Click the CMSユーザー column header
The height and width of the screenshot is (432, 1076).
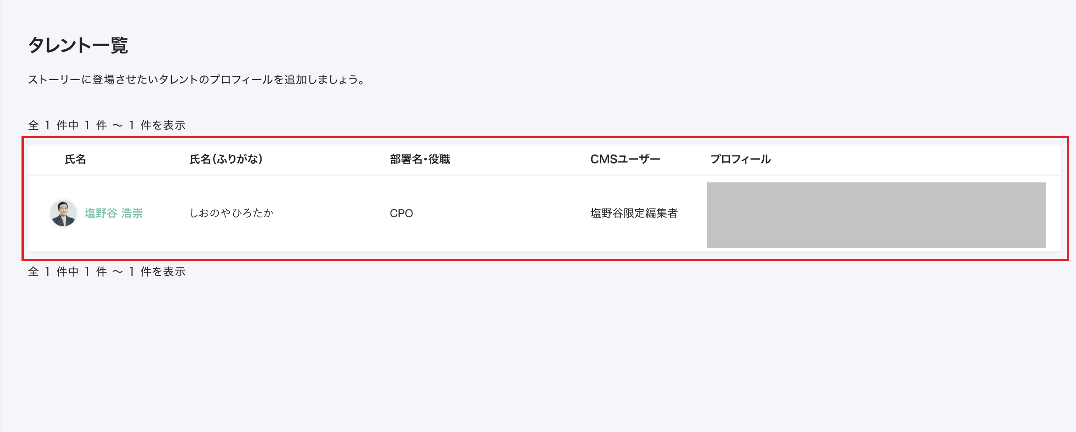(625, 159)
